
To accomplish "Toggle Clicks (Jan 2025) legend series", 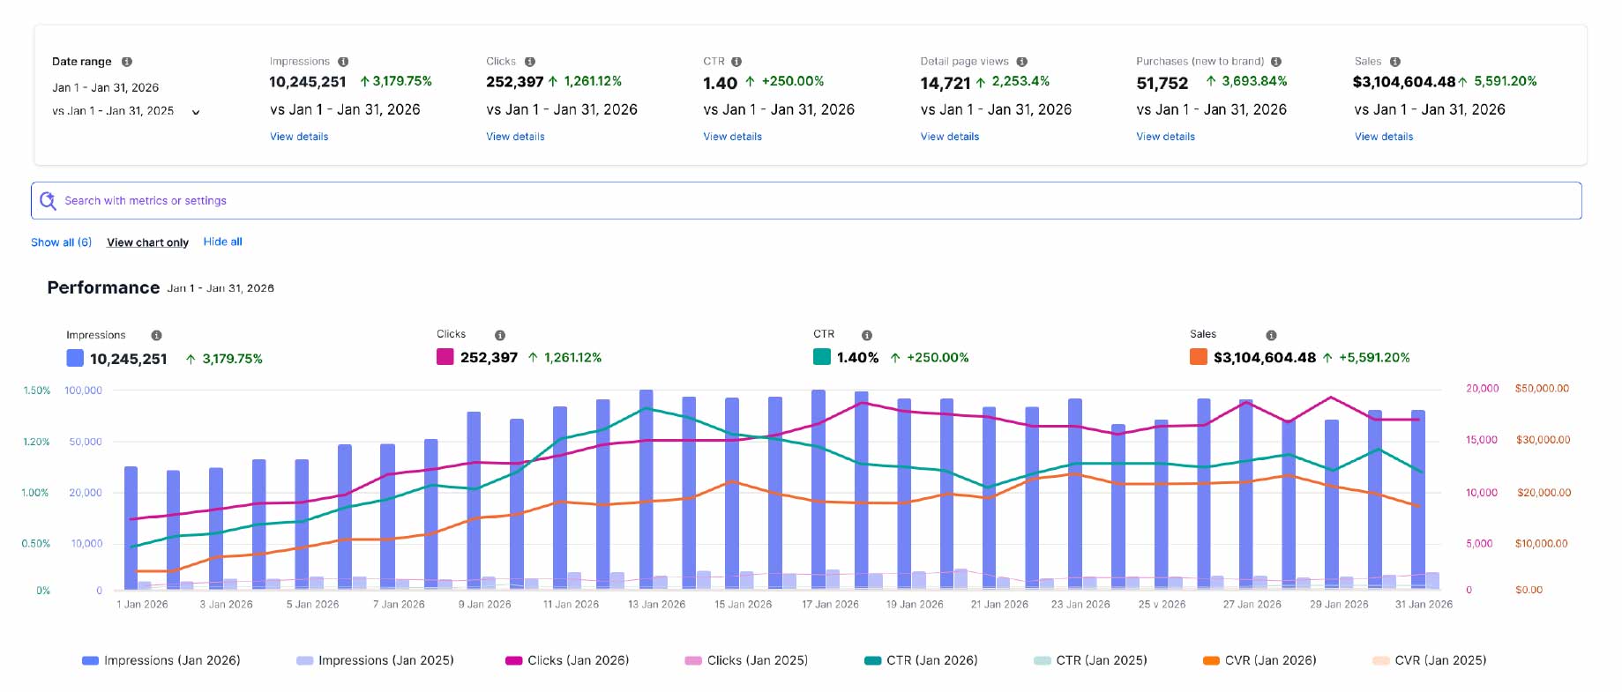I will pyautogui.click(x=746, y=660).
